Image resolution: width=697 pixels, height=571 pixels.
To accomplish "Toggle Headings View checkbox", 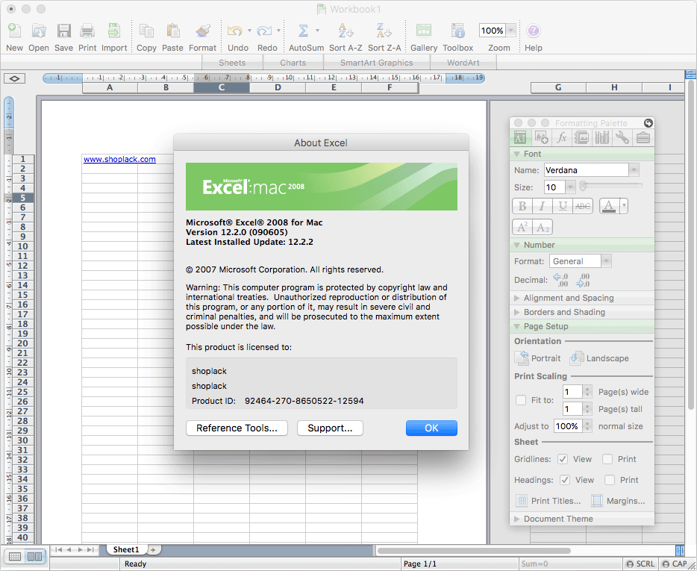I will click(x=565, y=480).
